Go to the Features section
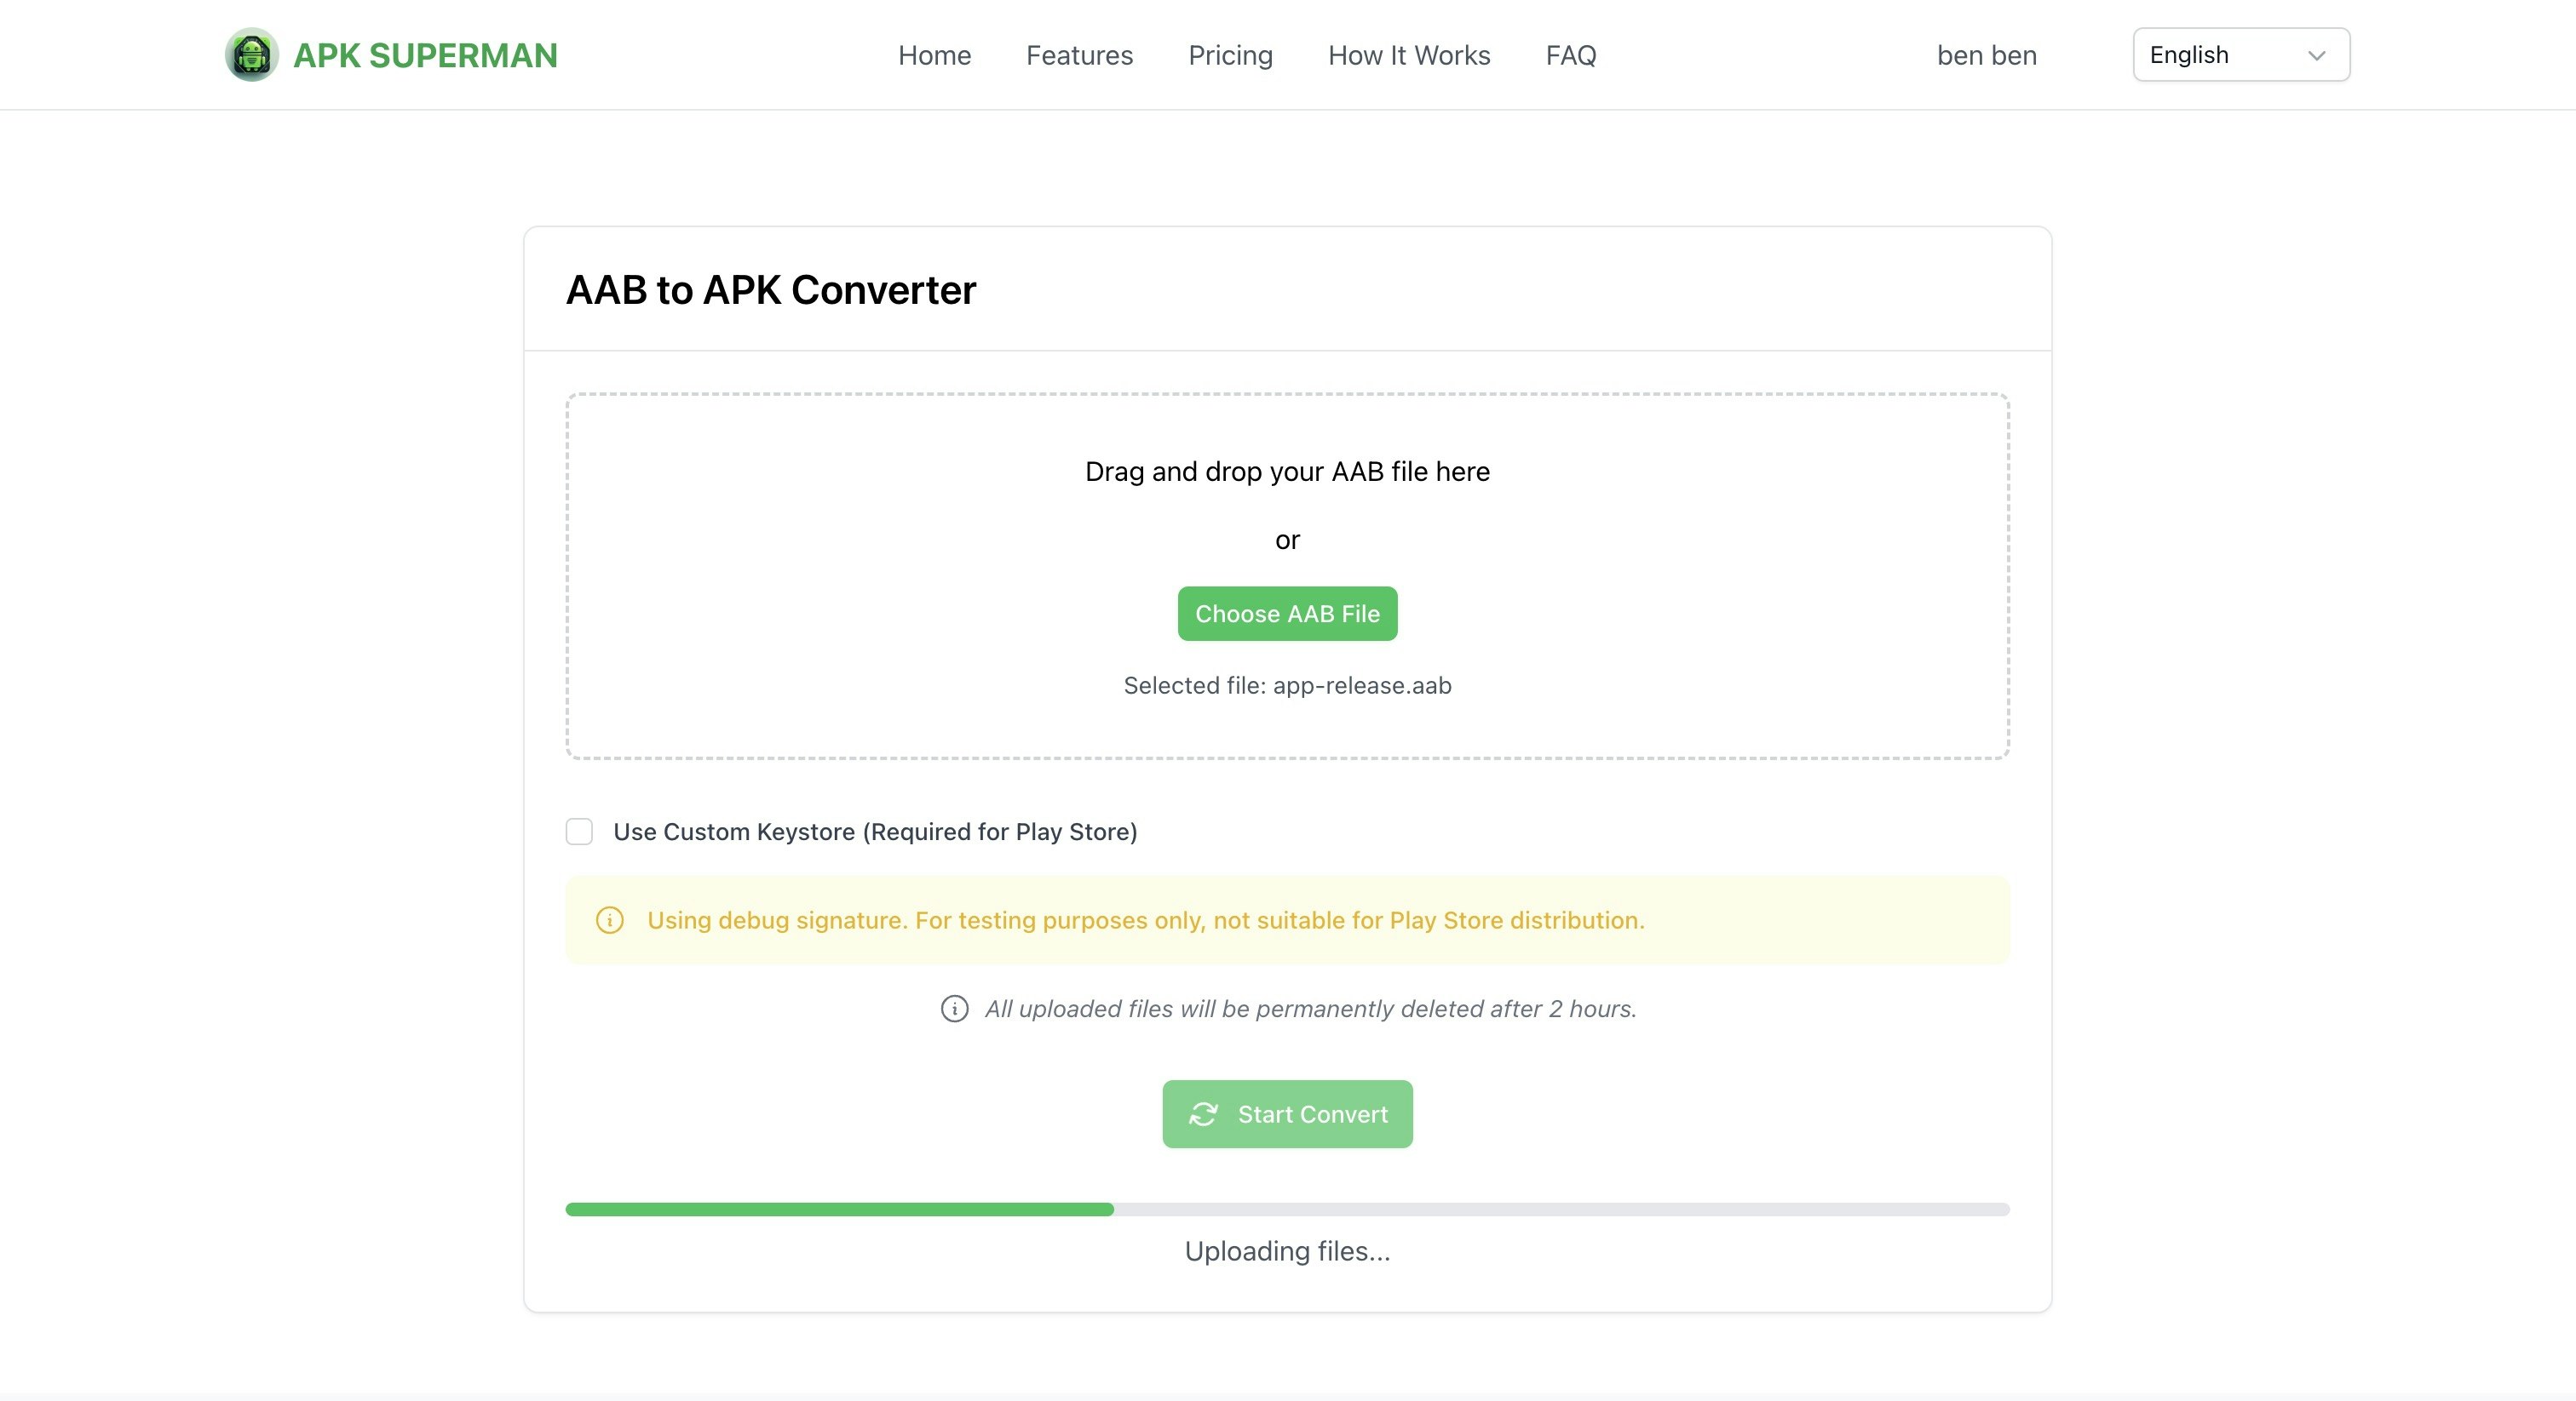 tap(1079, 55)
